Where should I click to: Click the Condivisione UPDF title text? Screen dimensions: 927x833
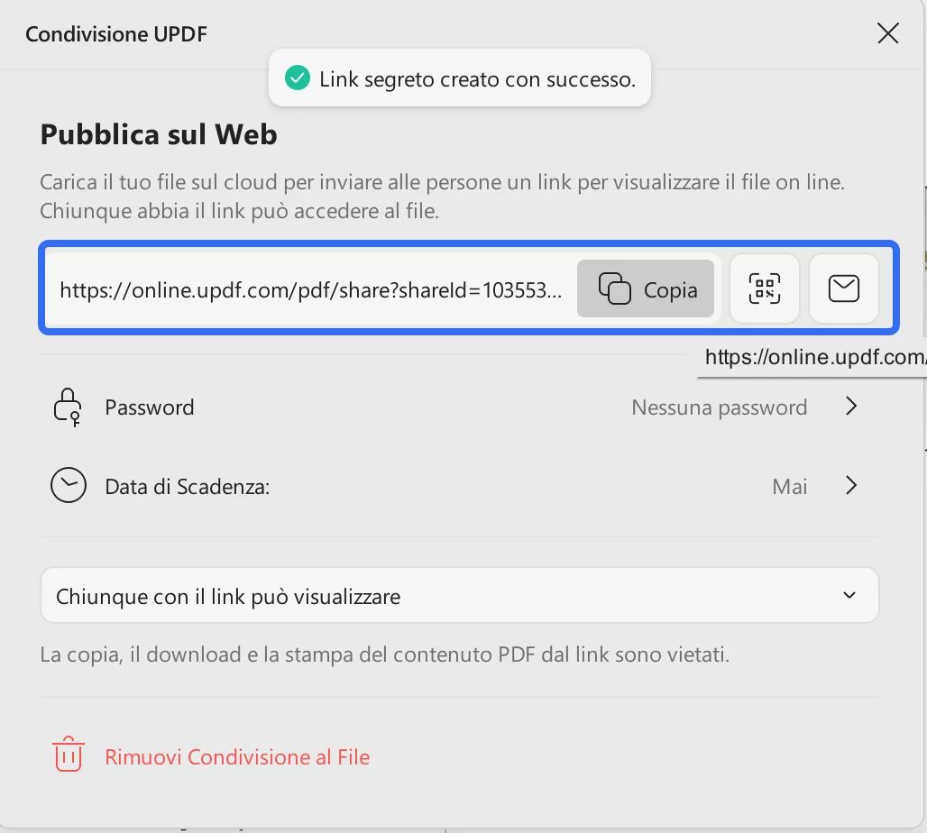(x=115, y=33)
